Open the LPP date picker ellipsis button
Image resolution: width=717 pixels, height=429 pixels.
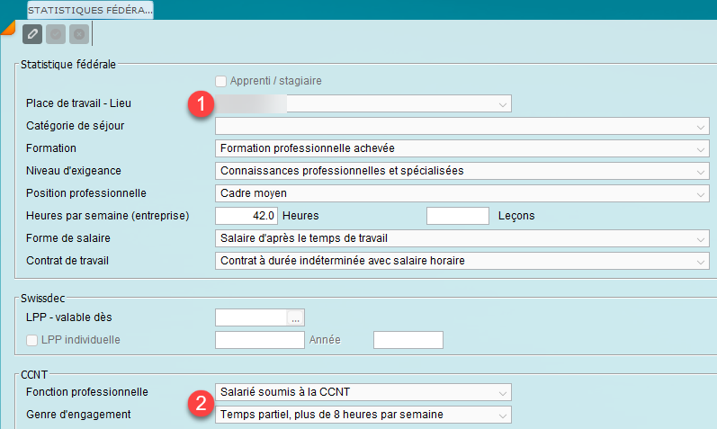(x=296, y=317)
